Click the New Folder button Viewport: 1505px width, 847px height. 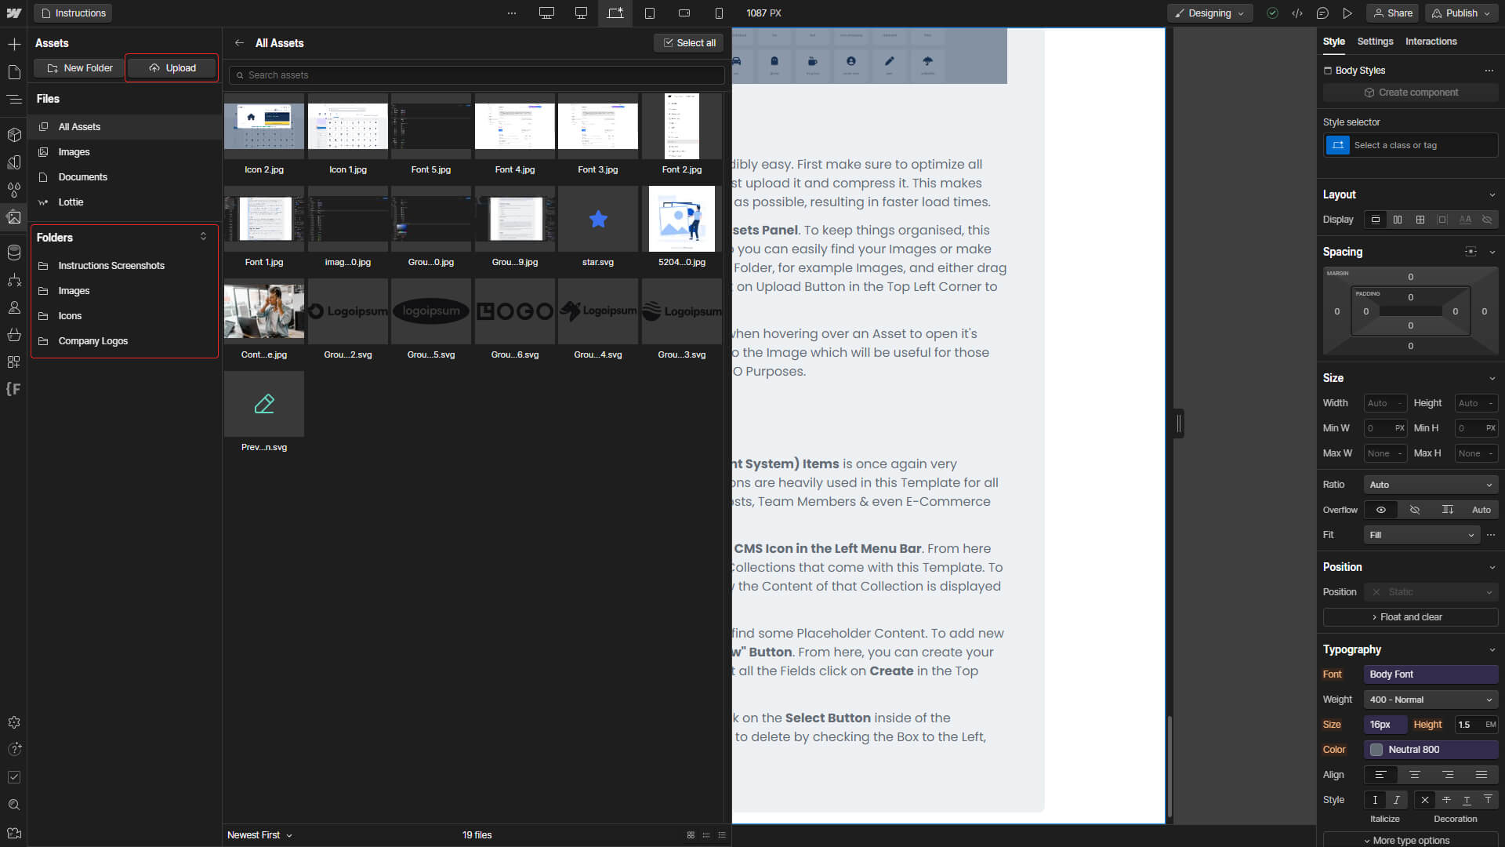pos(79,68)
